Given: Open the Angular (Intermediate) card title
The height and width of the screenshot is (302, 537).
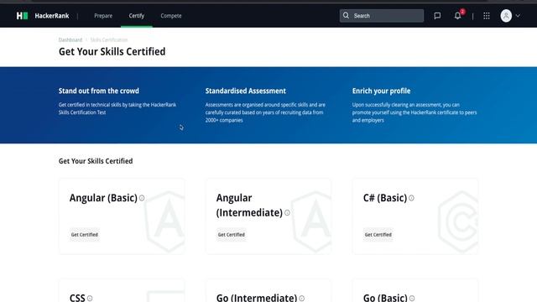Looking at the screenshot, I should coord(249,205).
